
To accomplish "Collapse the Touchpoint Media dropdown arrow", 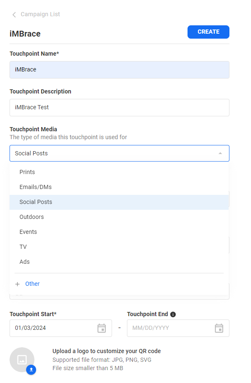I will 220,153.
